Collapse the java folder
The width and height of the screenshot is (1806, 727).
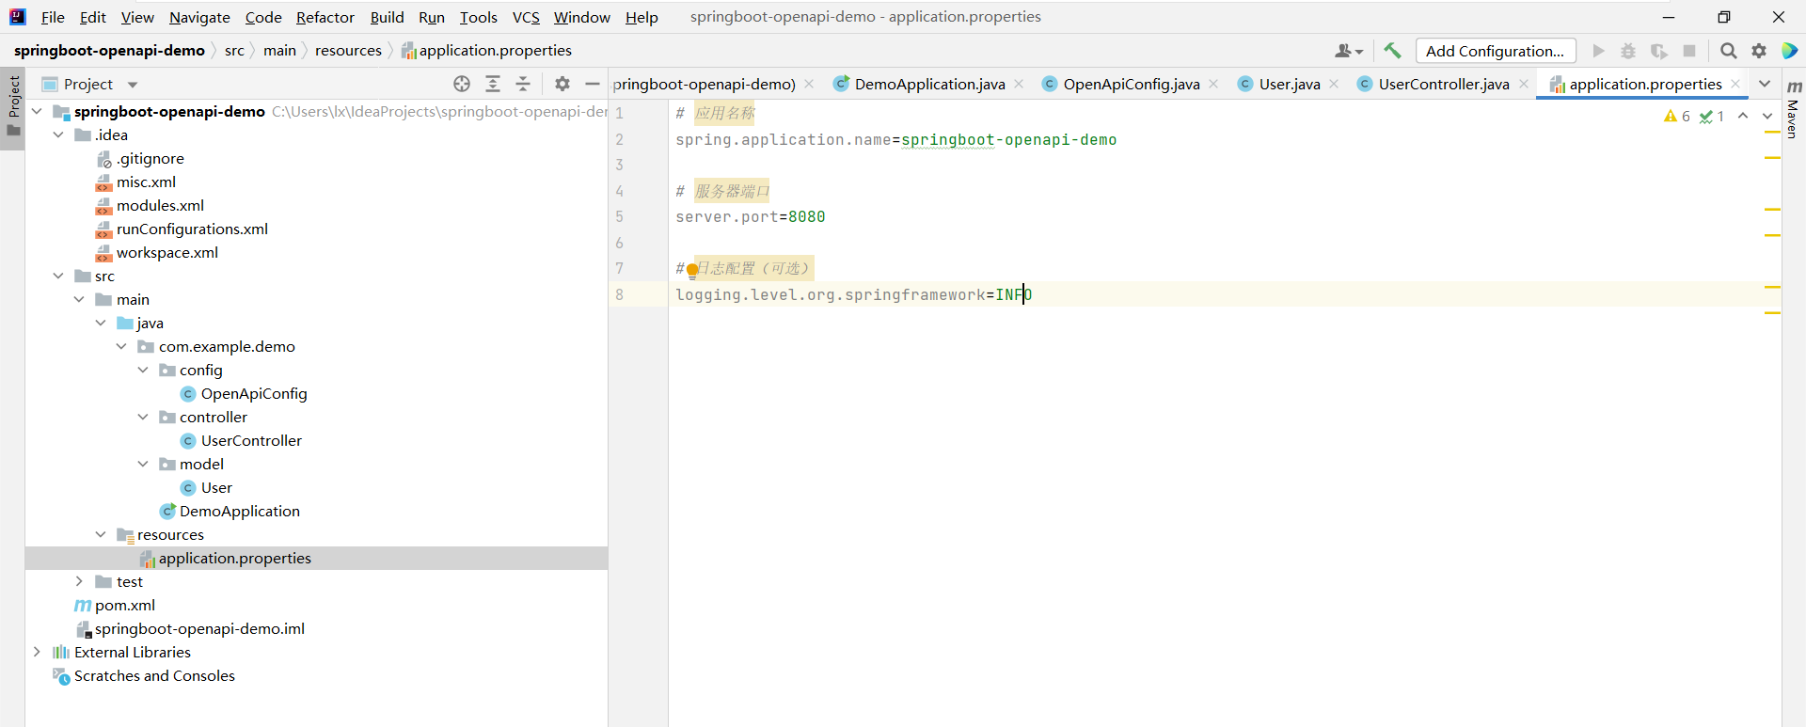coord(101,323)
